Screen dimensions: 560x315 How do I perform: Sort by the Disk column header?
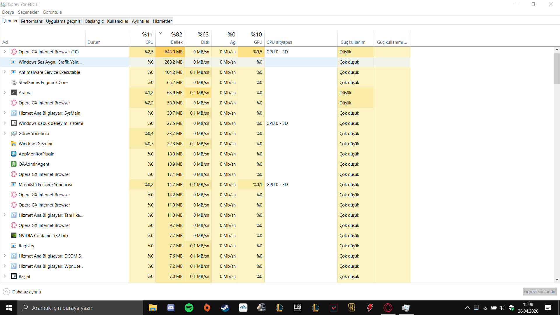(198, 38)
